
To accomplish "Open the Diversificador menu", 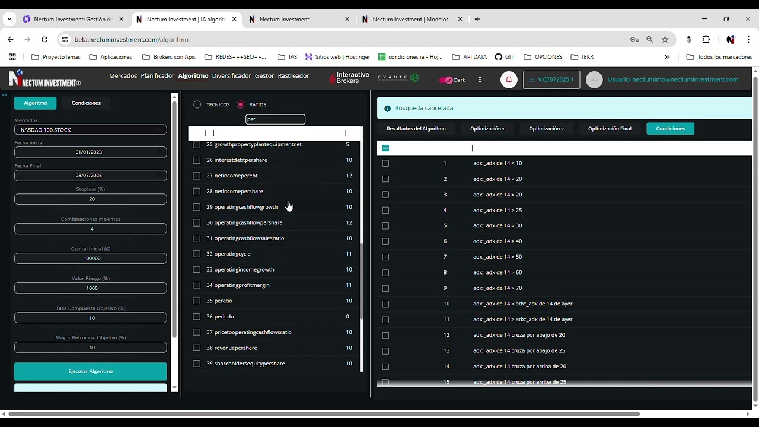I will pyautogui.click(x=231, y=76).
